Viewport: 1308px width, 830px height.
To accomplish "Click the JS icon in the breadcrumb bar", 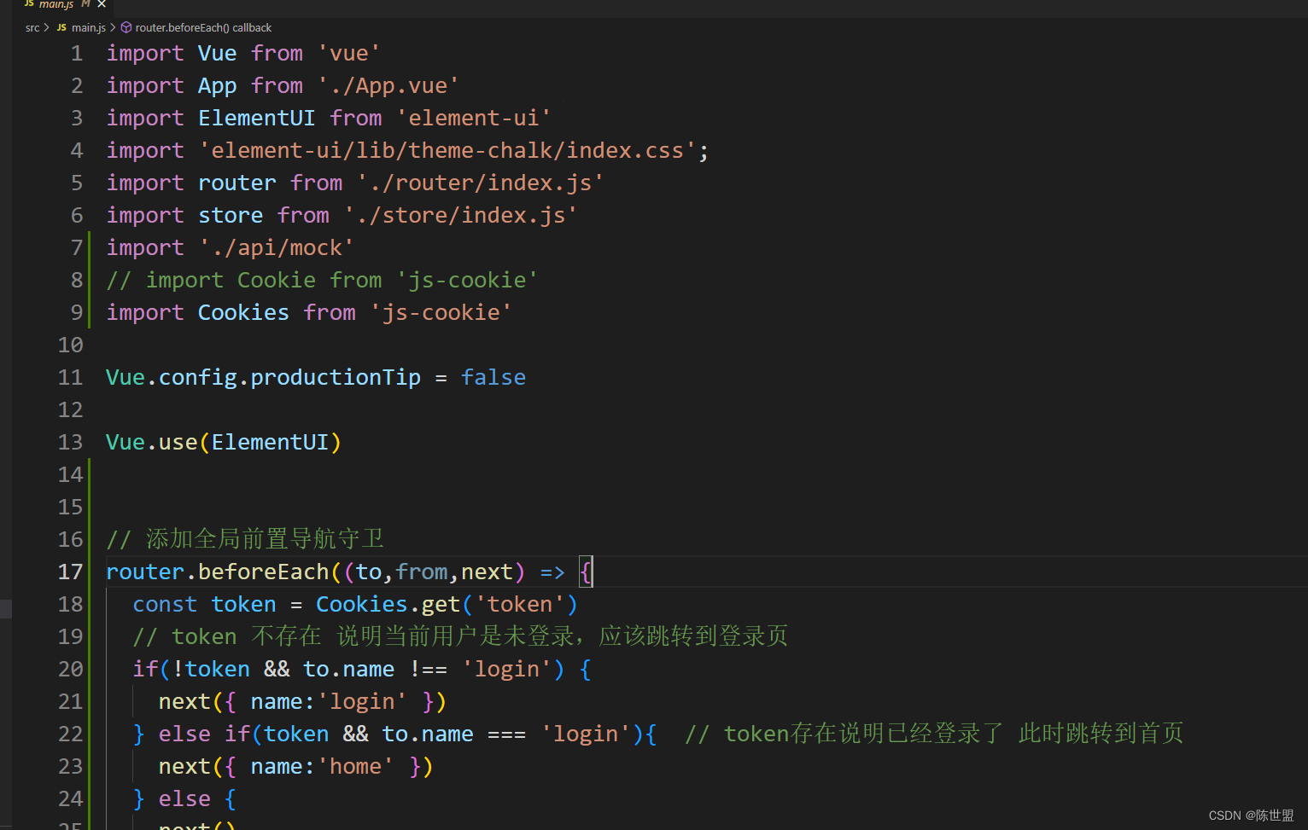I will [x=61, y=27].
